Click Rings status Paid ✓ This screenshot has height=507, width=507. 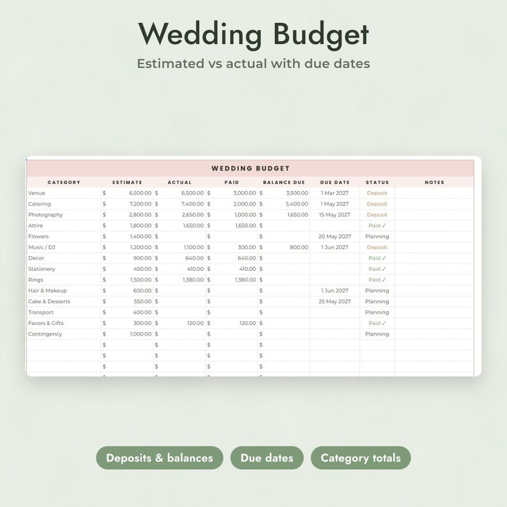377,280
